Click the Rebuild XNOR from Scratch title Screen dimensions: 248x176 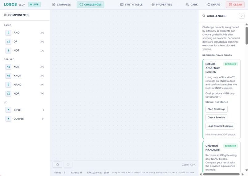pyautogui.click(x=213, y=68)
